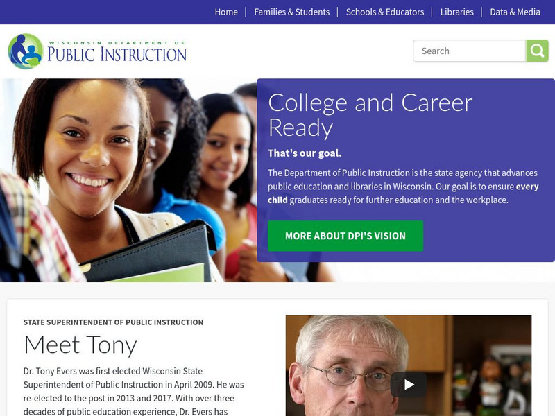The width and height of the screenshot is (555, 416).
Task: Click the Department of Public Instruction description paragraph
Action: tap(403, 187)
